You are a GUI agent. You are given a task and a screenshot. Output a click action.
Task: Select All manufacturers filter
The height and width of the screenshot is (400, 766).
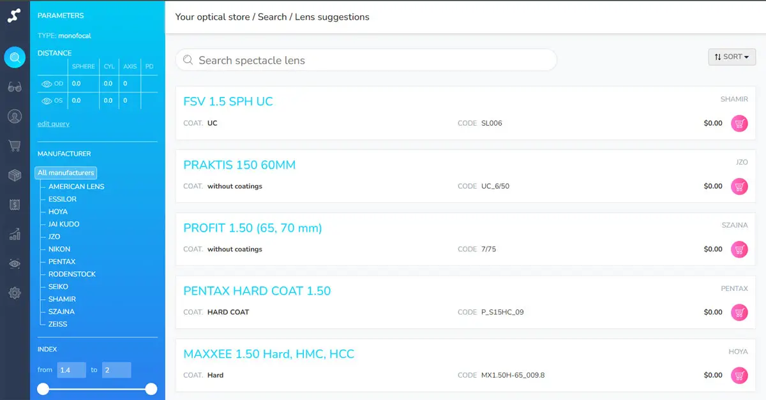pos(66,173)
